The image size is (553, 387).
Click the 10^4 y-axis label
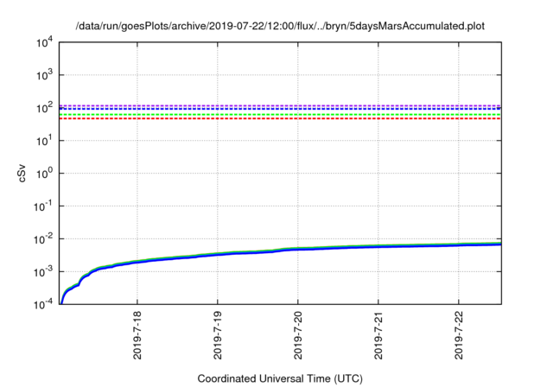click(x=44, y=43)
